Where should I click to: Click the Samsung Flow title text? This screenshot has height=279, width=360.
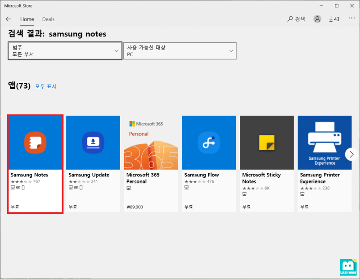click(x=202, y=175)
